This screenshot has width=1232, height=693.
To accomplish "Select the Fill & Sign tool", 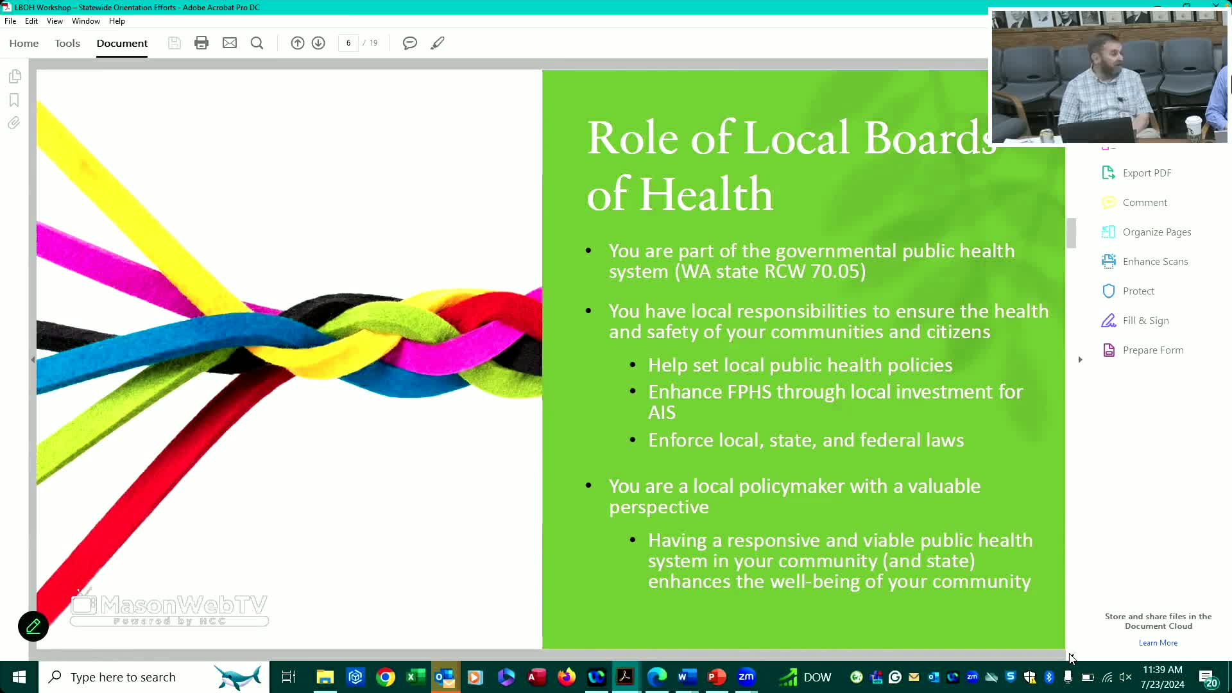I will [1145, 320].
